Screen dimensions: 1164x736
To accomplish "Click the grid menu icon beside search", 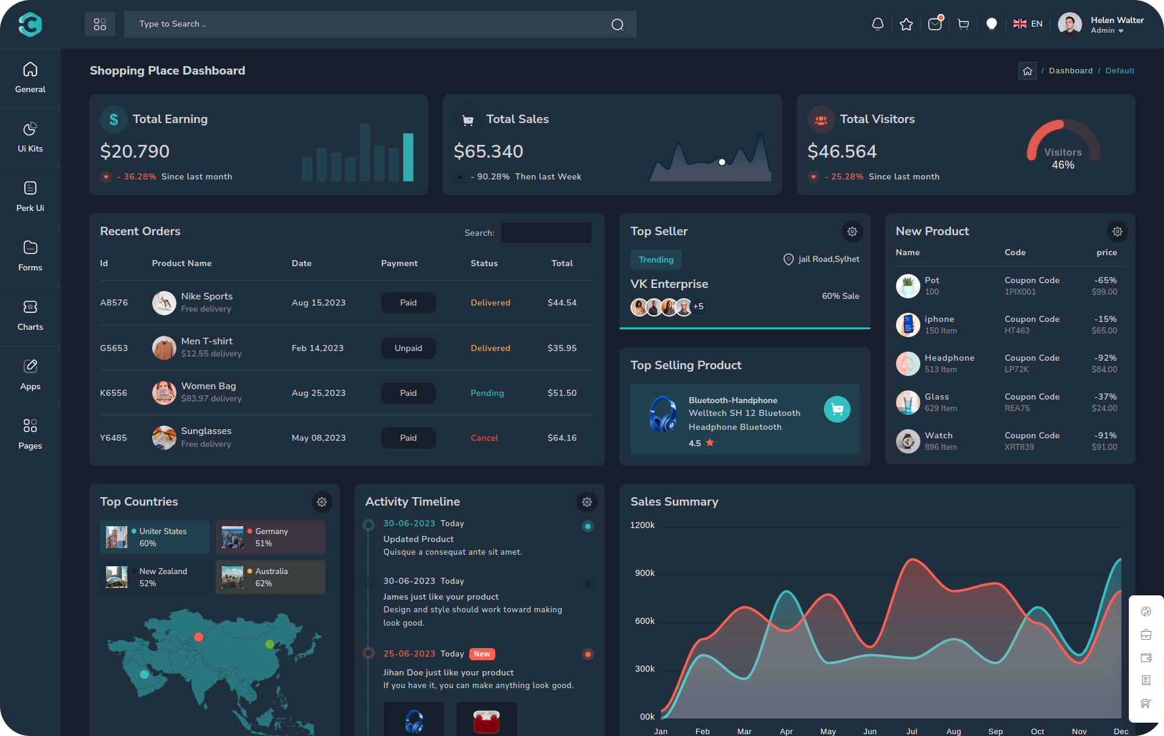I will (x=100, y=24).
